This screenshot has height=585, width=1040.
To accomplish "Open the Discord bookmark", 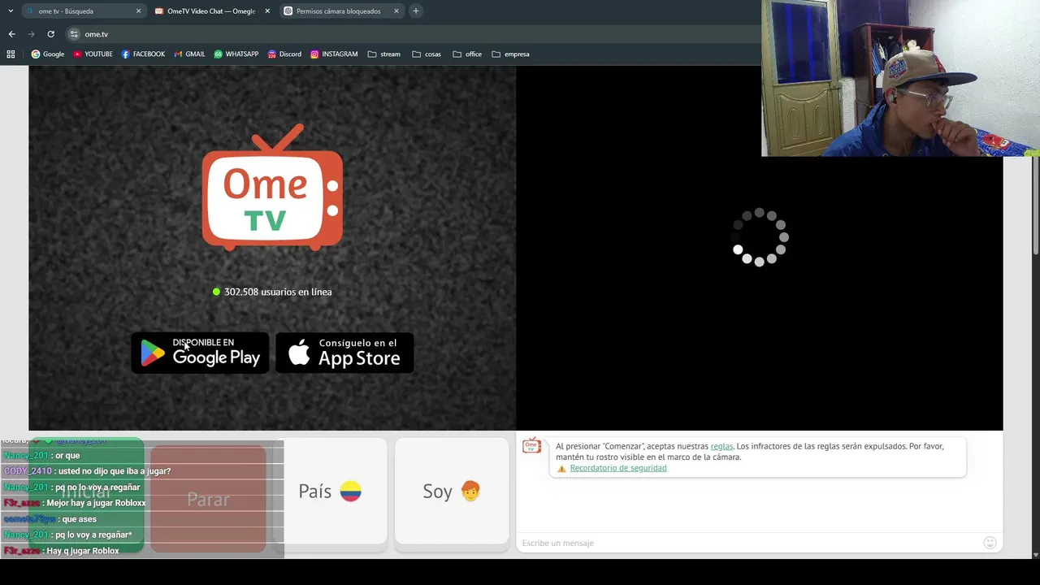I will (x=284, y=54).
